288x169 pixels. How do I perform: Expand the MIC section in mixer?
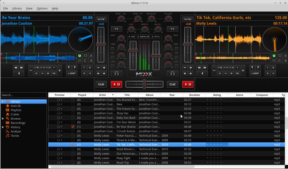click(x=132, y=37)
